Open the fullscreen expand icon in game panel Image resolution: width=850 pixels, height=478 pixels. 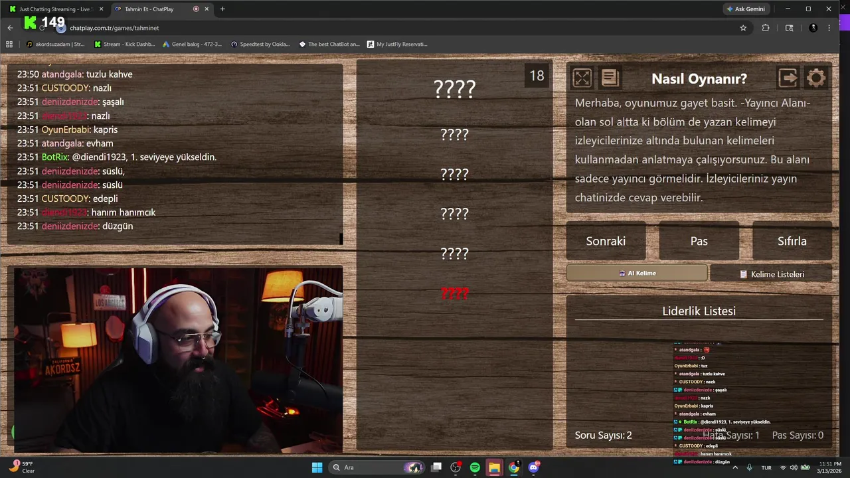(x=582, y=78)
